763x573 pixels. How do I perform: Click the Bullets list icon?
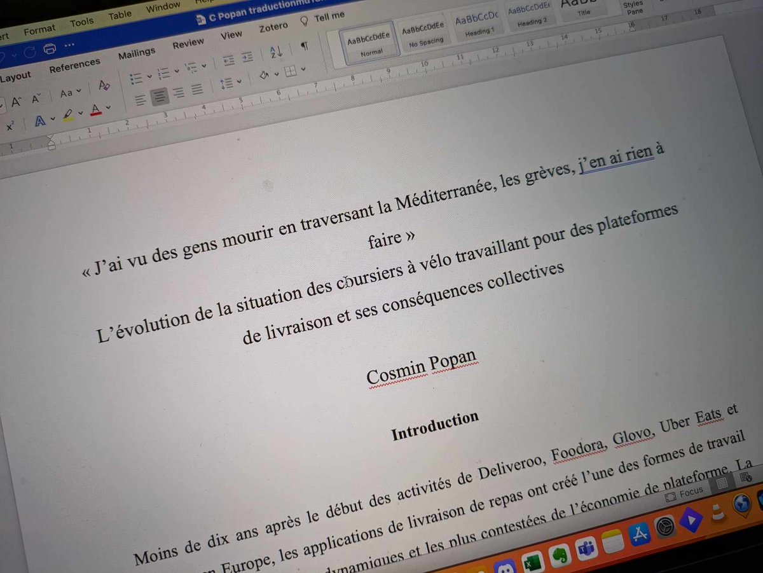[136, 78]
